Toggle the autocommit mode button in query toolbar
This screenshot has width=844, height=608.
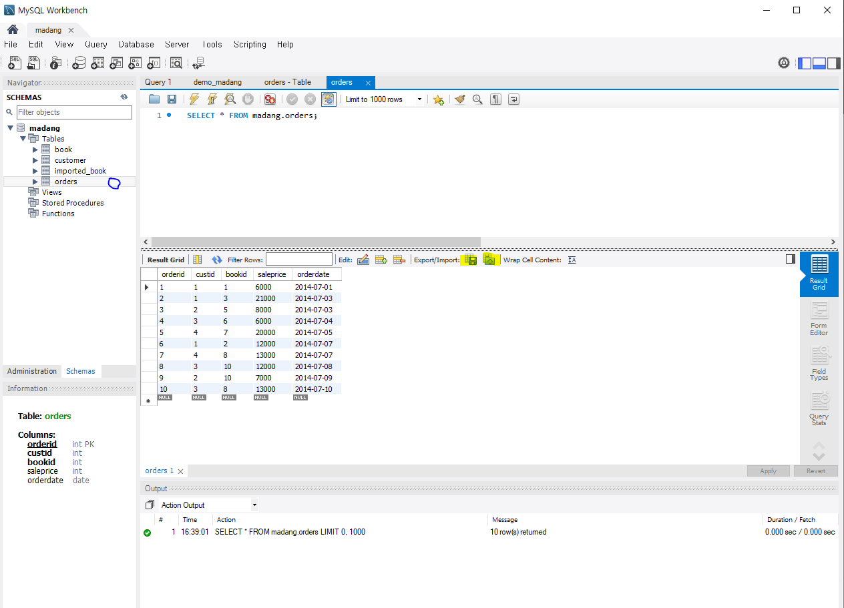click(x=328, y=99)
